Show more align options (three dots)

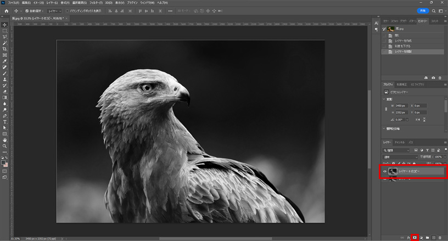170,11
